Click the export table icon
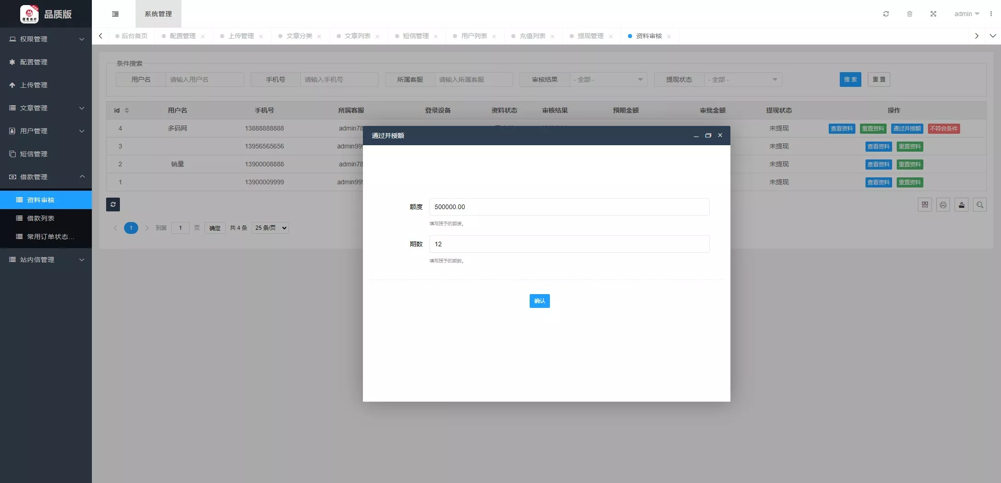The height and width of the screenshot is (483, 1001). 961,205
